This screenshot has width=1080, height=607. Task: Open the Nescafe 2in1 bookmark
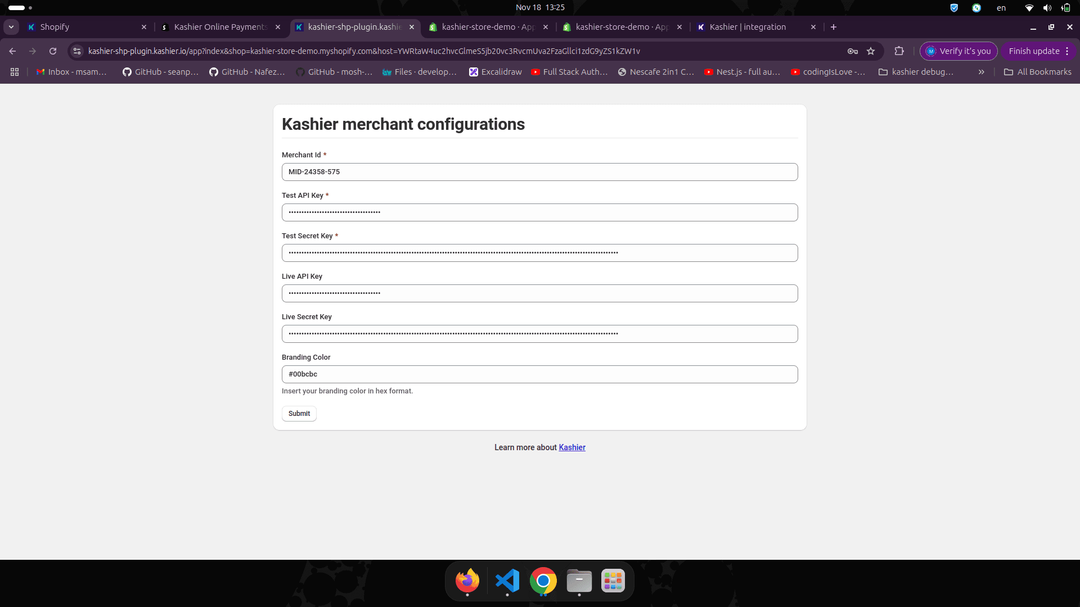point(656,72)
